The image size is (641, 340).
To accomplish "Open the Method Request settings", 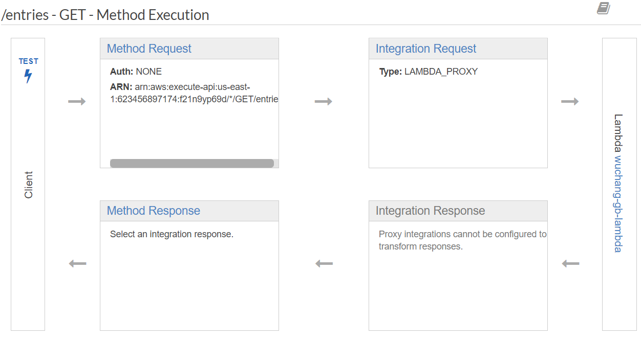I will [149, 49].
